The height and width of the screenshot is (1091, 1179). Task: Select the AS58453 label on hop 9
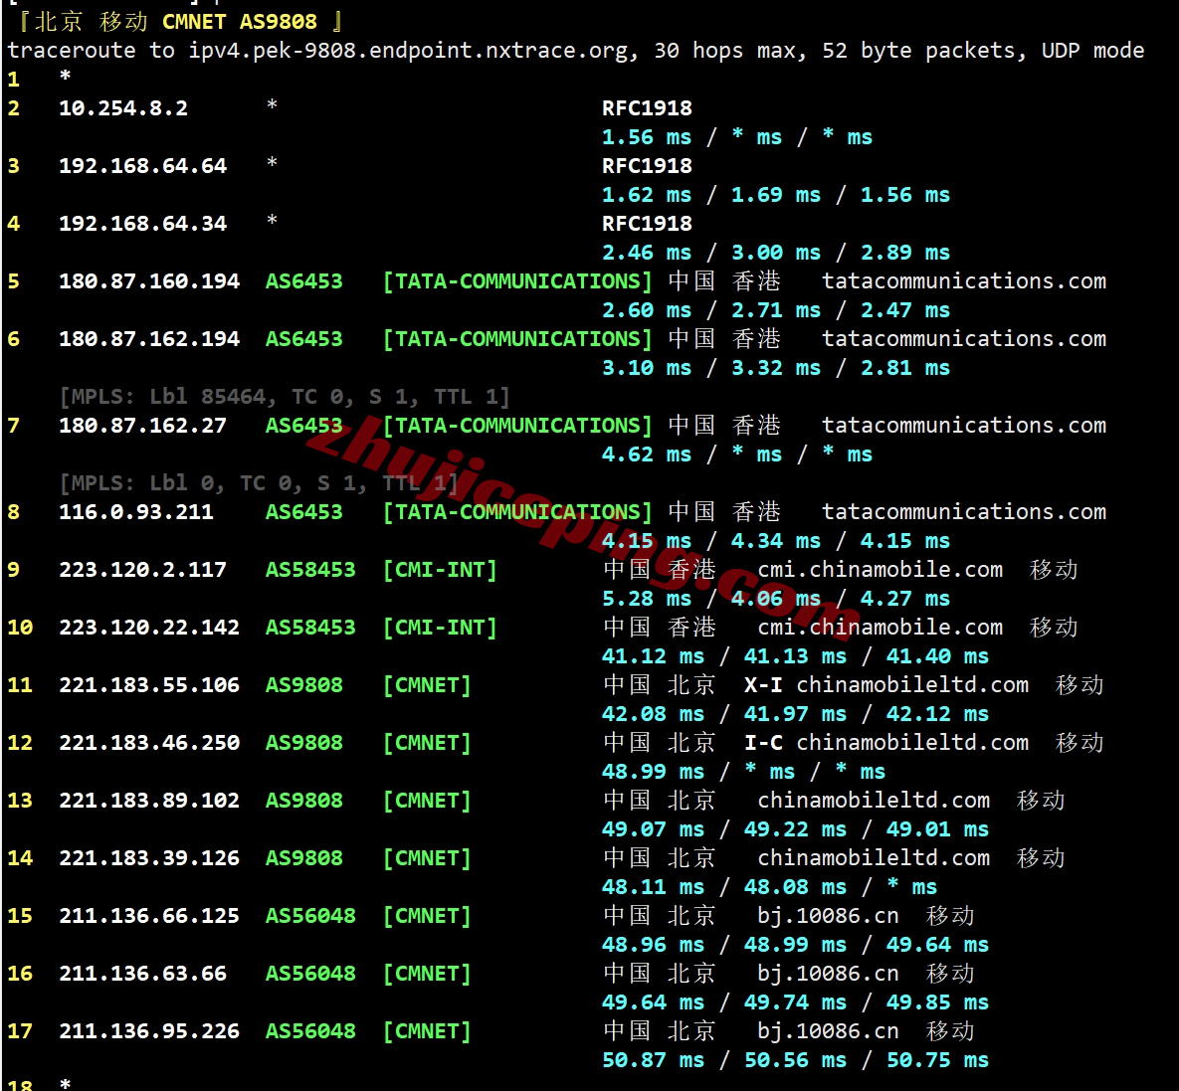[309, 569]
